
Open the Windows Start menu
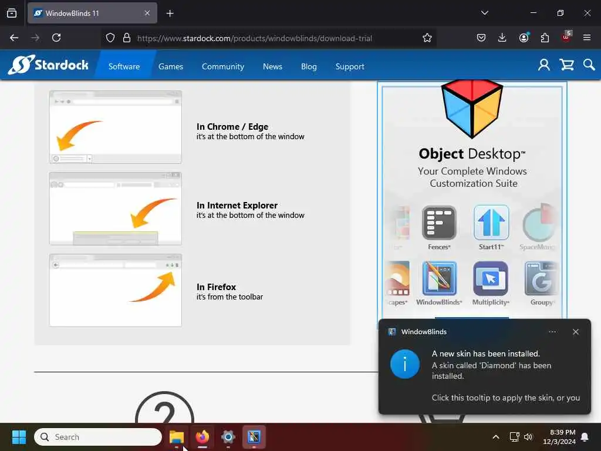pyautogui.click(x=19, y=437)
